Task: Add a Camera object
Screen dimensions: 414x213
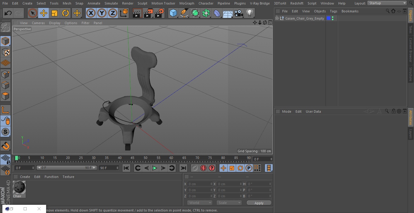Action: click(239, 13)
